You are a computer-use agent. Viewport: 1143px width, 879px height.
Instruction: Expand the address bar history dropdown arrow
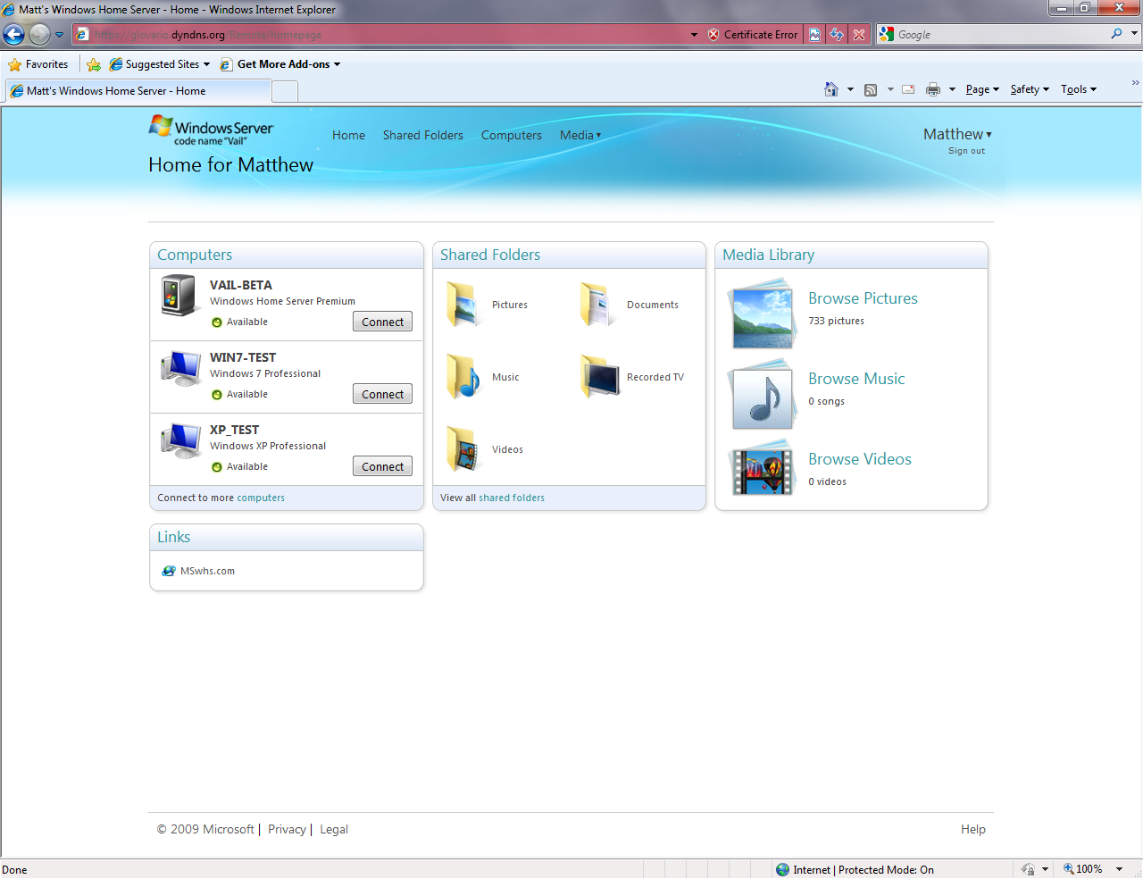pyautogui.click(x=694, y=35)
